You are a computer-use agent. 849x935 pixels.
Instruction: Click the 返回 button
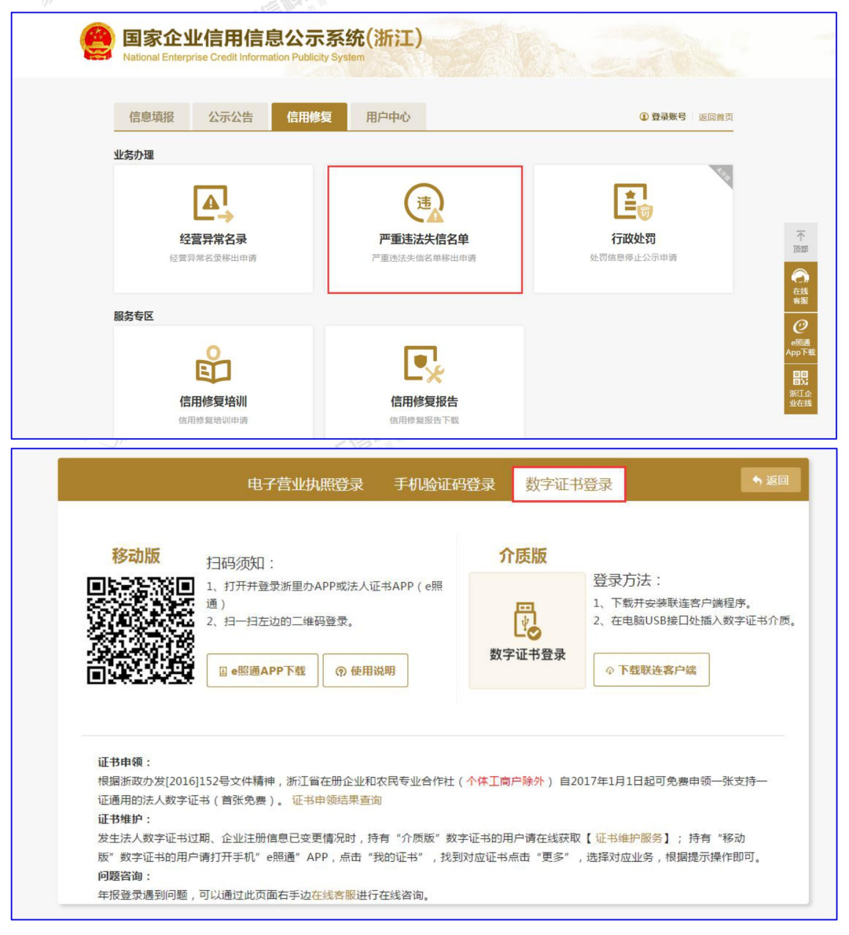coord(770,480)
